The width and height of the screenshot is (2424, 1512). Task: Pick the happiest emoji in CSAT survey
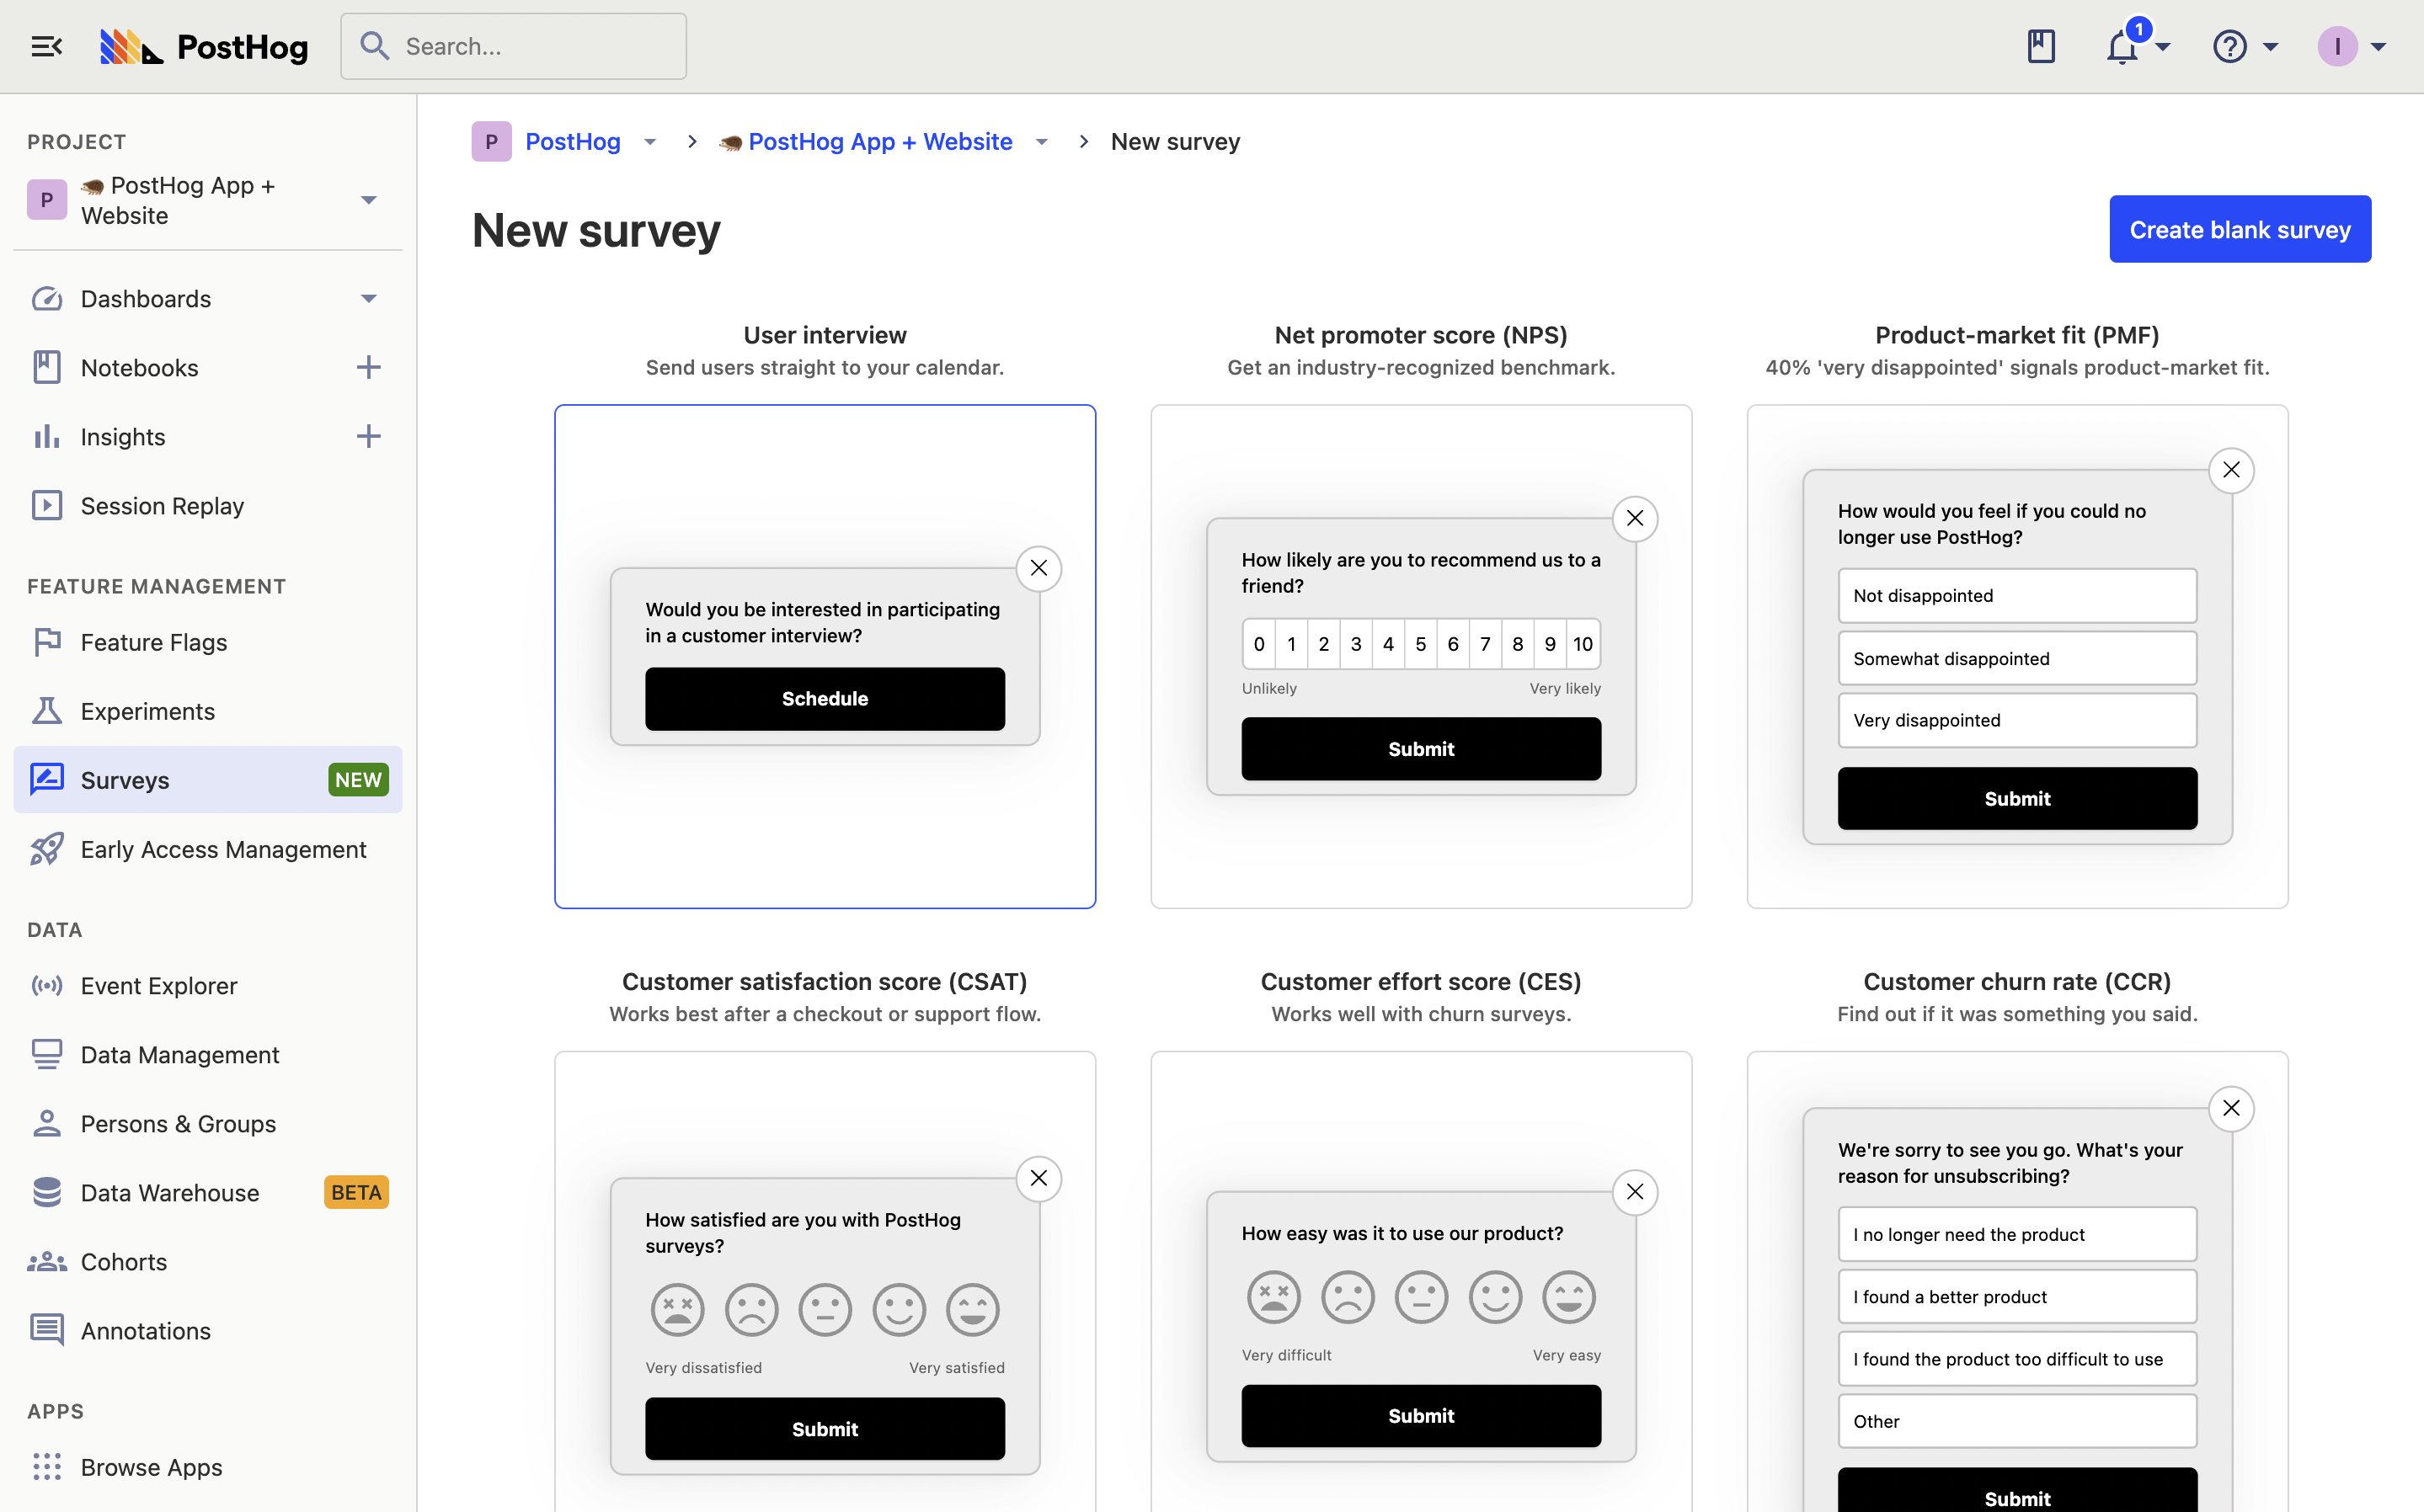click(x=973, y=1309)
